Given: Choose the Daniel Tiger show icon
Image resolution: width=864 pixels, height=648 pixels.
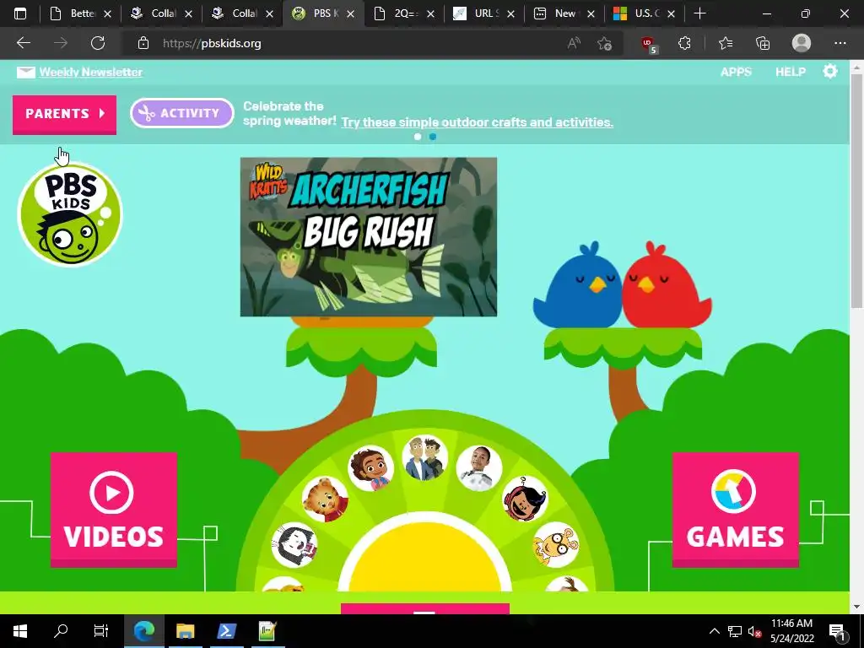Looking at the screenshot, I should click(x=325, y=499).
